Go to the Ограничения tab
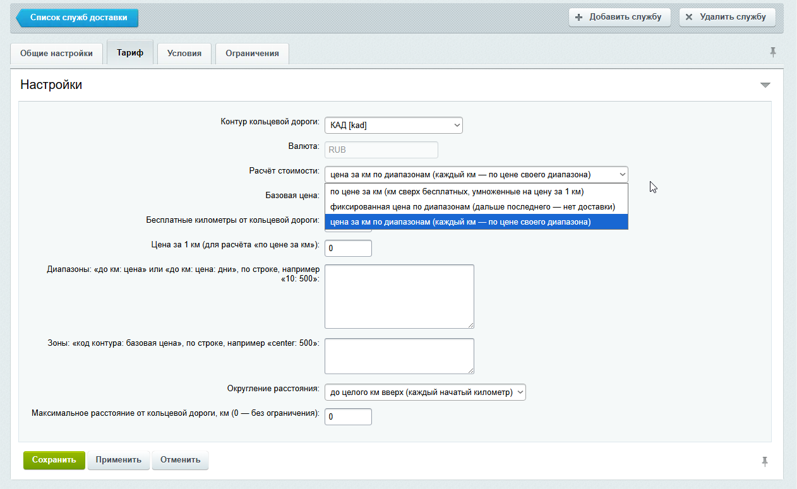 (252, 54)
